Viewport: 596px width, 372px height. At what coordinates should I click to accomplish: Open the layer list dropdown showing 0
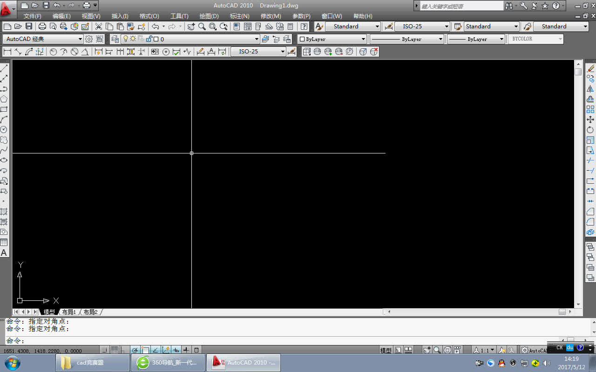point(190,39)
